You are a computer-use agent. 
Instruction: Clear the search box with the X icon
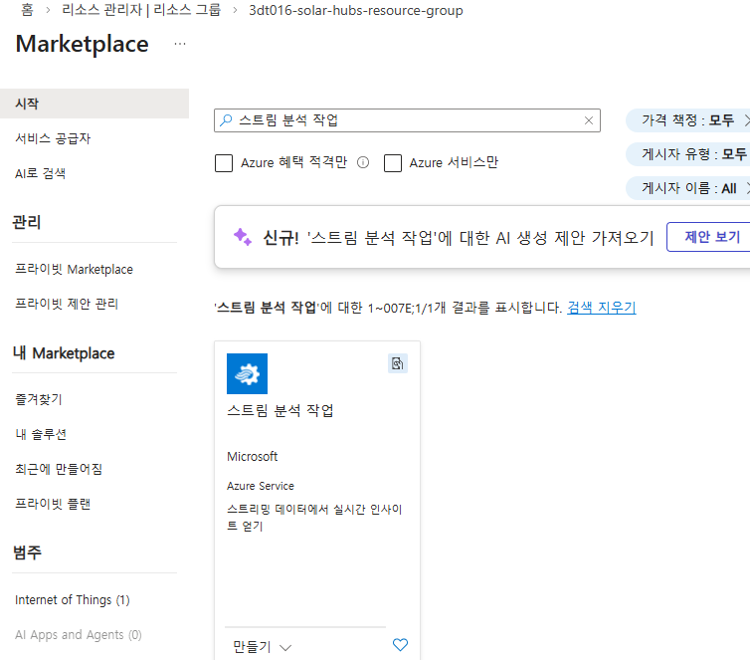[x=589, y=120]
